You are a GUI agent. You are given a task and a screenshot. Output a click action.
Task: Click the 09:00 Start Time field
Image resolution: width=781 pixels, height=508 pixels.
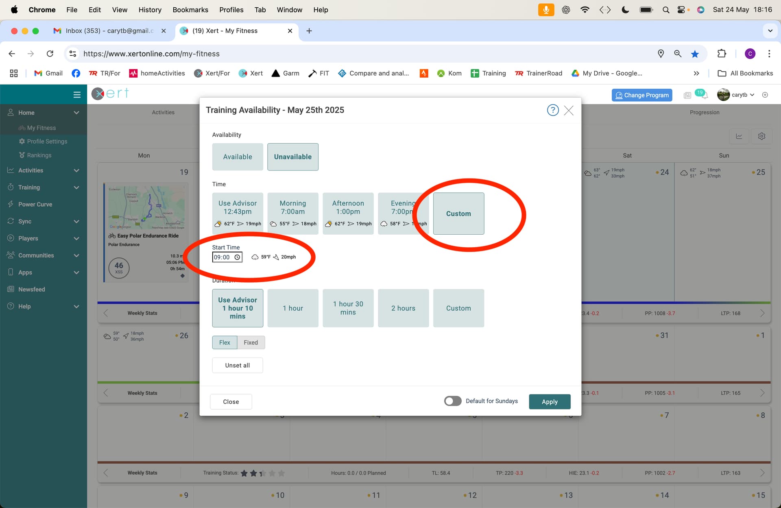(227, 257)
